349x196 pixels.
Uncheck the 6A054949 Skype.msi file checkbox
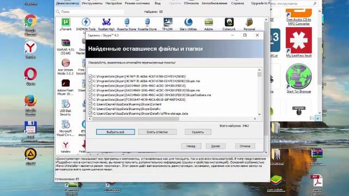(x=90, y=90)
